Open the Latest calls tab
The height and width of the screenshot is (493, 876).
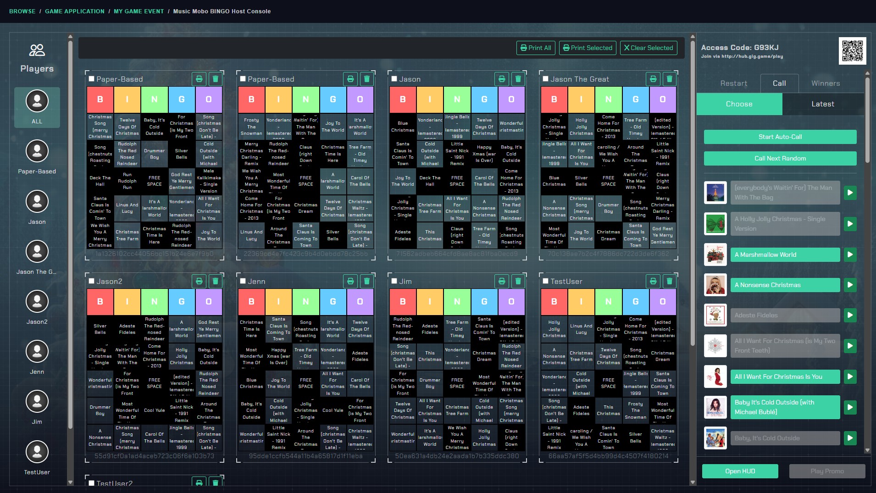(x=822, y=104)
